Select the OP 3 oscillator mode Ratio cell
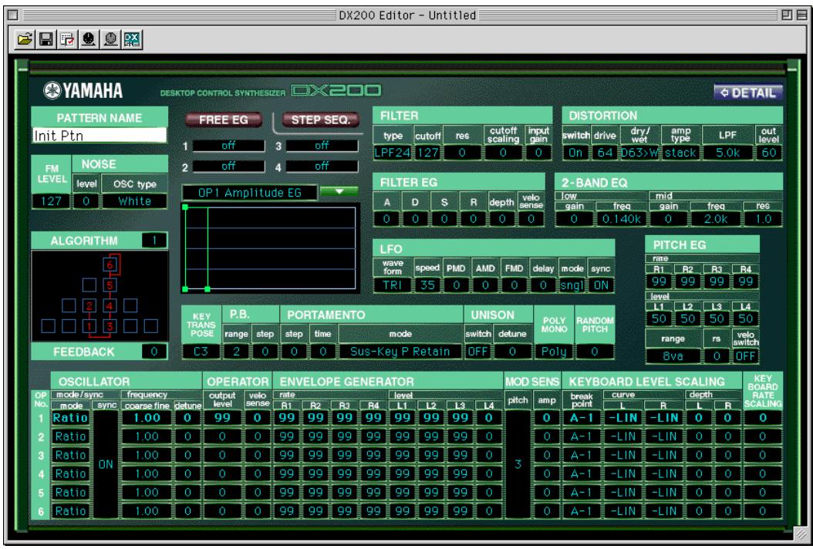Image resolution: width=813 pixels, height=549 pixels. click(x=70, y=455)
